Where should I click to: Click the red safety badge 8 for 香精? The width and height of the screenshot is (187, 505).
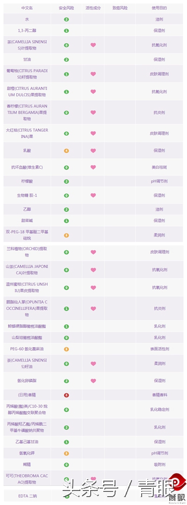(66, 395)
